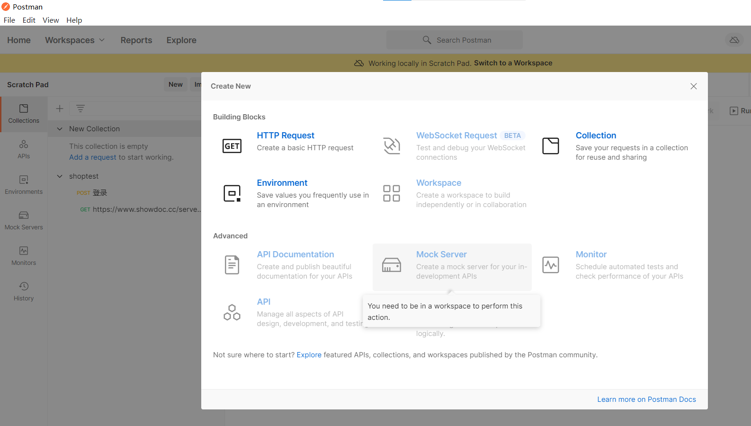751x426 pixels.
Task: Click the Workspace grid icon
Action: [x=392, y=193]
